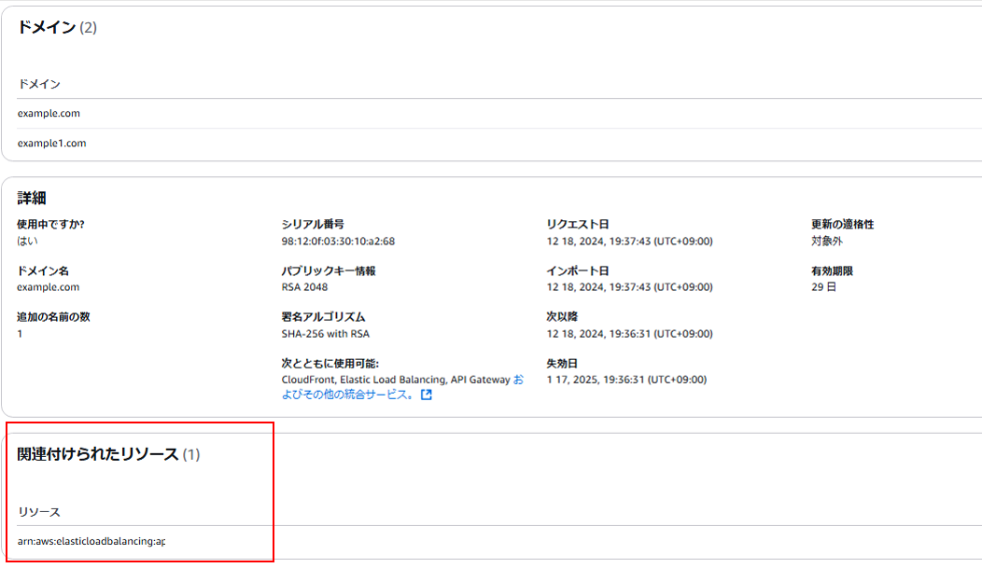Select the example.com row in the domain table

(499, 113)
